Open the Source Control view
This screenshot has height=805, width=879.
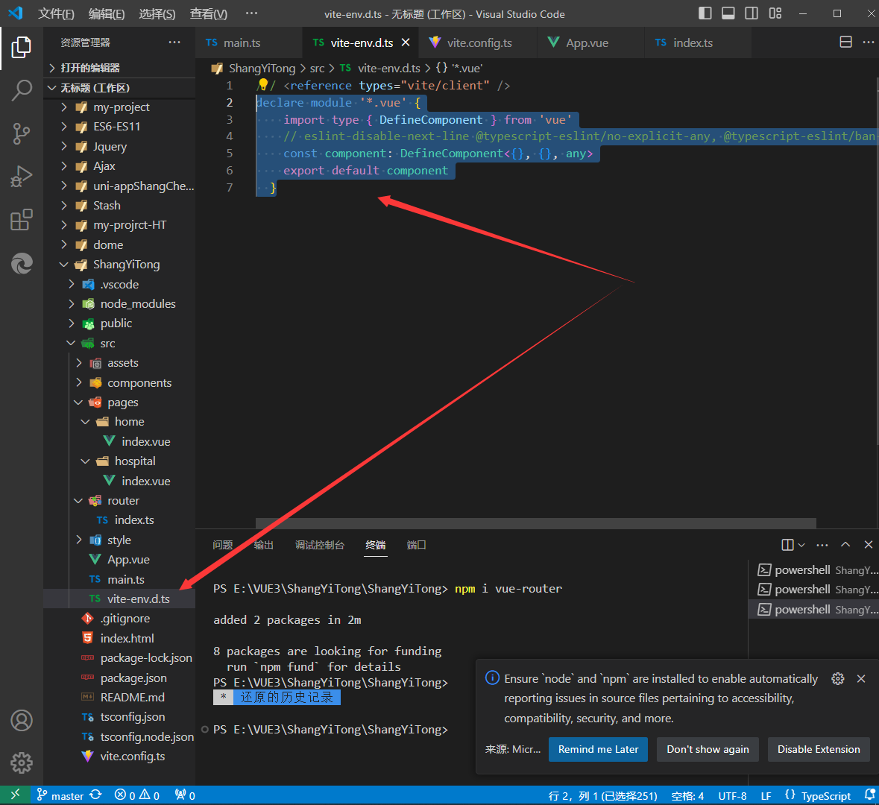[22, 134]
